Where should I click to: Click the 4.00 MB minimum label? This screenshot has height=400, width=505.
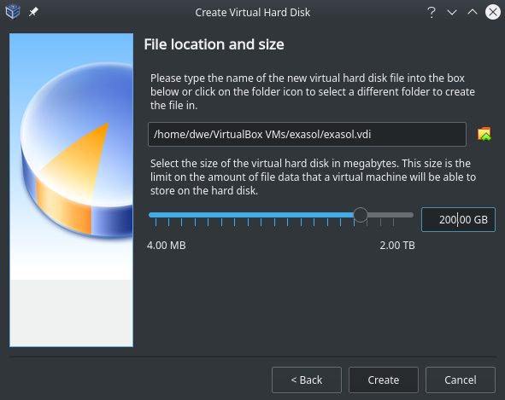tap(166, 246)
